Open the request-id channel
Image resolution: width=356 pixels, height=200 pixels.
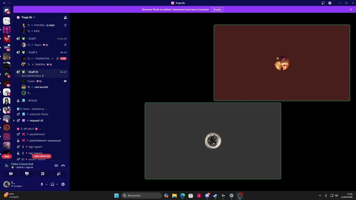(x=41, y=121)
